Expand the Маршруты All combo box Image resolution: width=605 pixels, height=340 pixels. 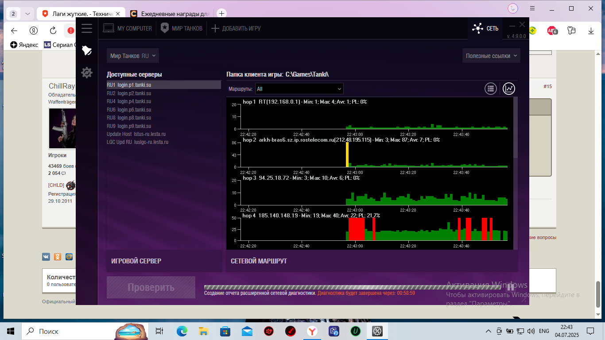[299, 89]
